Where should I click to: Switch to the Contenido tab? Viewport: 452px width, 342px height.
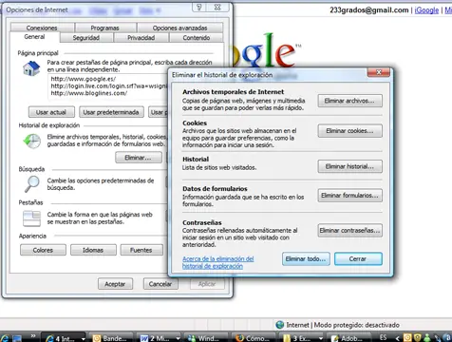point(197,38)
